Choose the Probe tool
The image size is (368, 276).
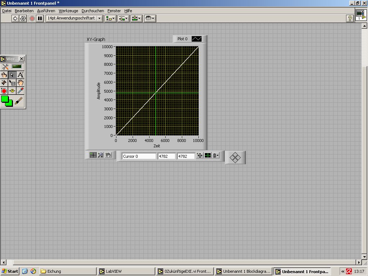(12, 91)
